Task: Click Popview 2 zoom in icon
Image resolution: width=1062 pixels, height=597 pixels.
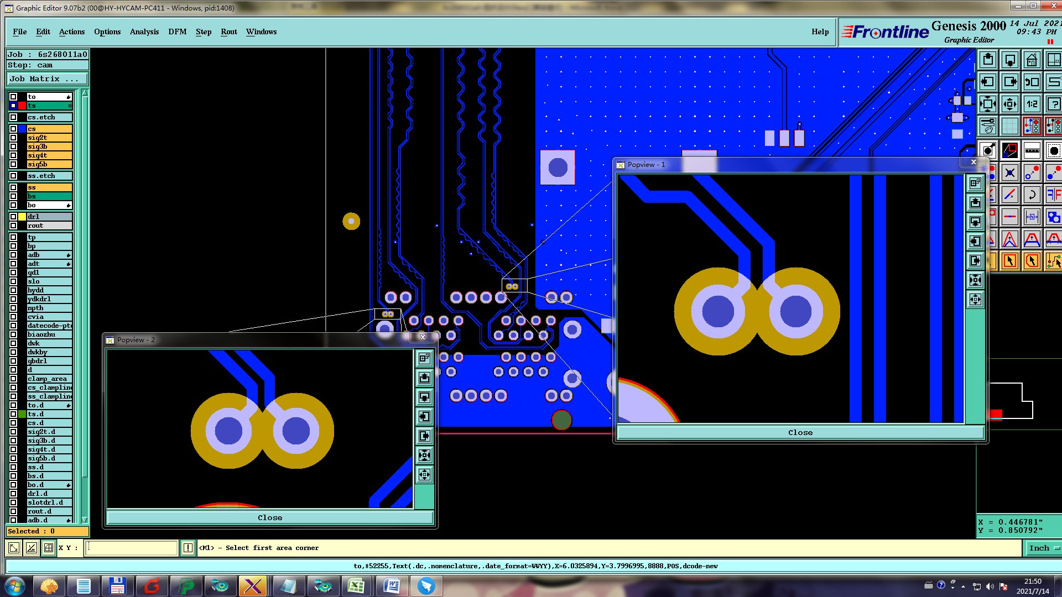Action: [x=424, y=455]
